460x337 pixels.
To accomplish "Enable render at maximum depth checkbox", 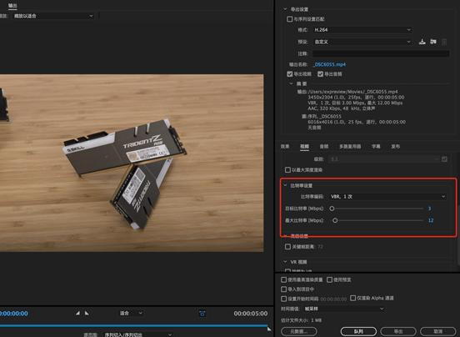I will [x=287, y=170].
